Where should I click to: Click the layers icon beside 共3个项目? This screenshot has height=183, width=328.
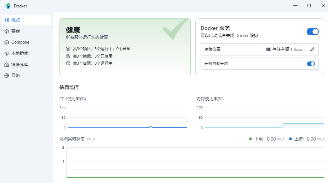[68, 49]
